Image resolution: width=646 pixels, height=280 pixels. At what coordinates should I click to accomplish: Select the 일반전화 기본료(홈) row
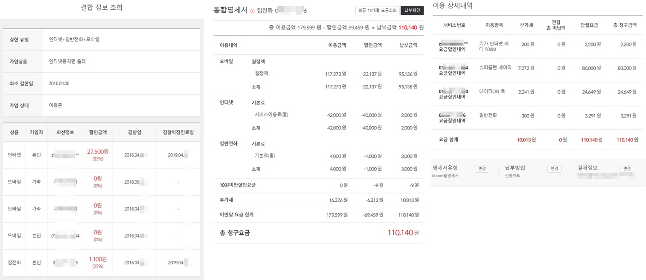(x=265, y=156)
